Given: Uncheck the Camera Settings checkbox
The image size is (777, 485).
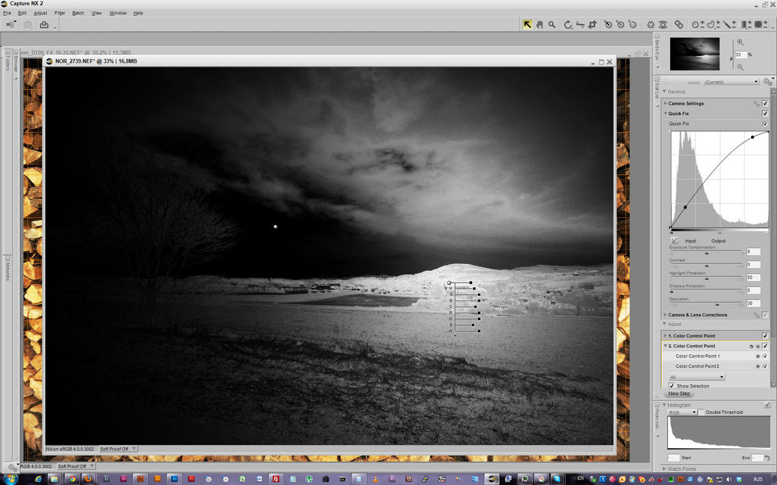Looking at the screenshot, I should click(765, 103).
